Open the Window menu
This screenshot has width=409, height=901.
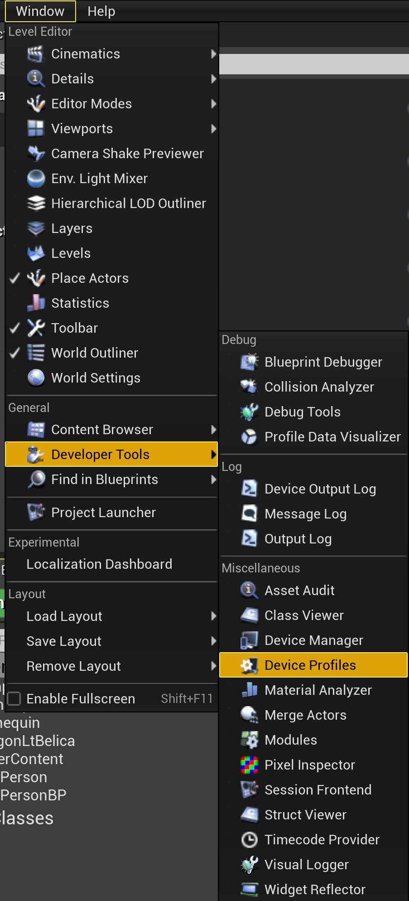point(40,11)
